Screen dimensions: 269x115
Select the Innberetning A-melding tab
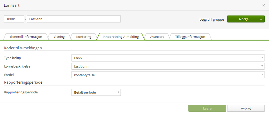pos(121,37)
